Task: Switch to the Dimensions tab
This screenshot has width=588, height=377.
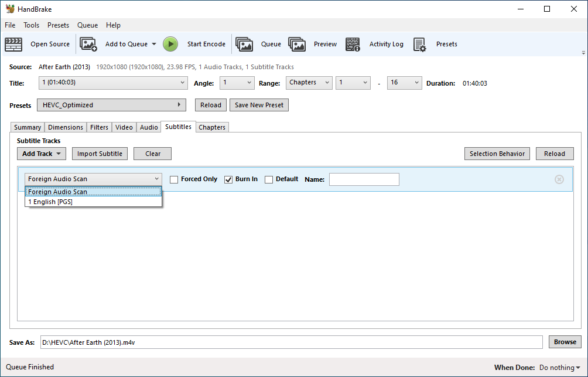Action: pos(66,127)
